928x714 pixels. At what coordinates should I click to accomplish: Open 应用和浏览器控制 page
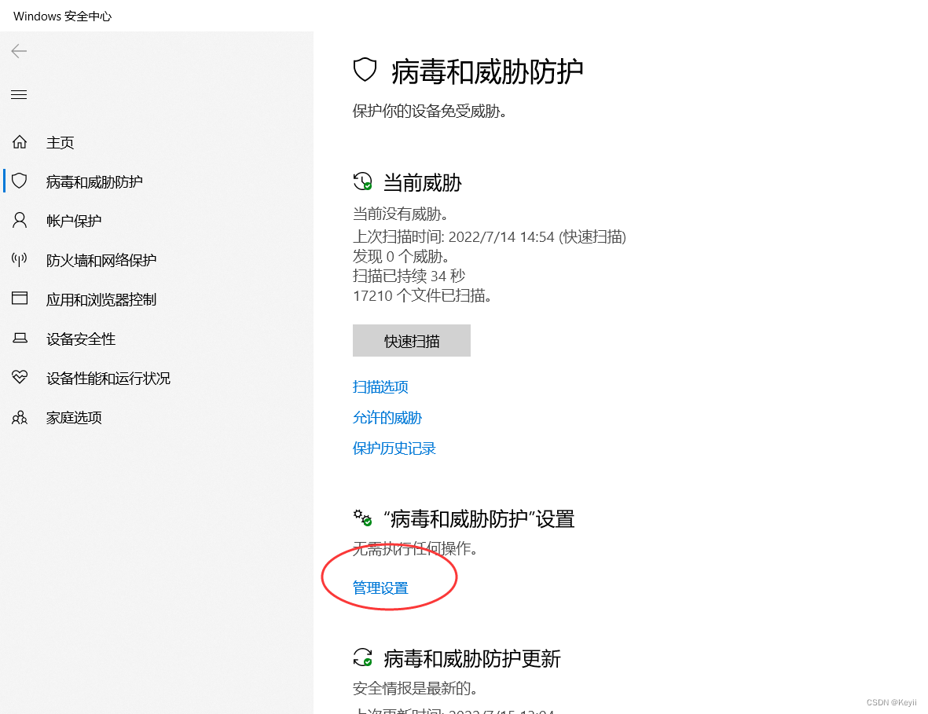pyautogui.click(x=101, y=299)
